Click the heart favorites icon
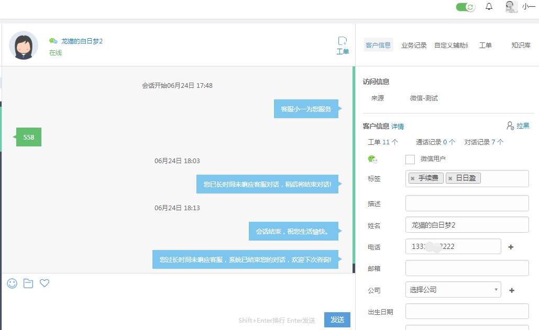The width and height of the screenshot is (539, 330). click(x=45, y=283)
